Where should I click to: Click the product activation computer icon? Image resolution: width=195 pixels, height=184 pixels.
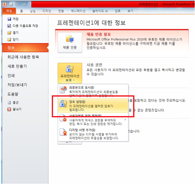70,39
